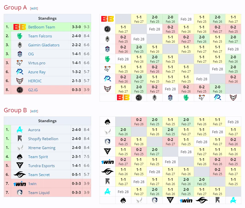Open edit link for Group B

click(34, 111)
